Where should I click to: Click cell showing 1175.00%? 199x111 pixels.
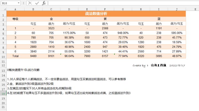tap(69, 33)
